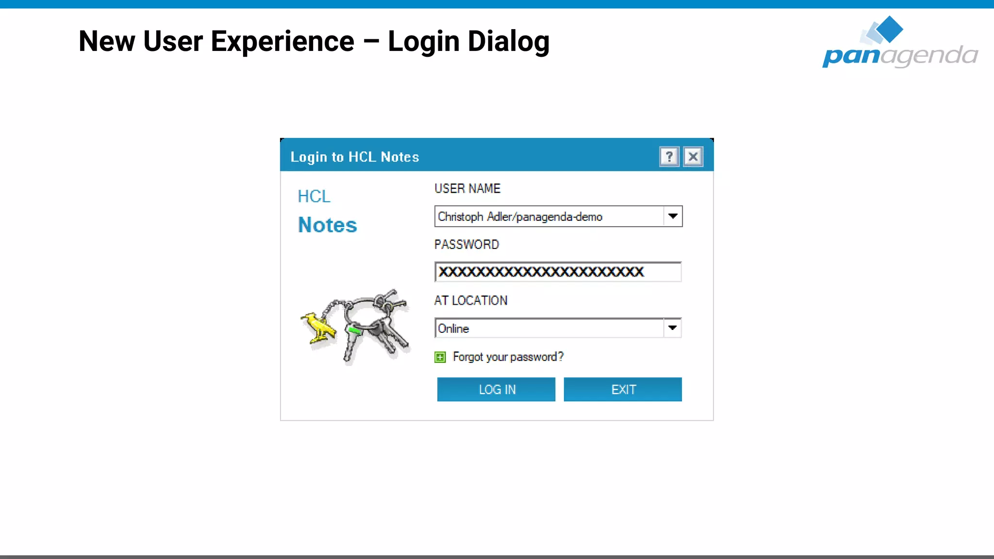
Task: Click the USER NAME label
Action: [x=467, y=188]
